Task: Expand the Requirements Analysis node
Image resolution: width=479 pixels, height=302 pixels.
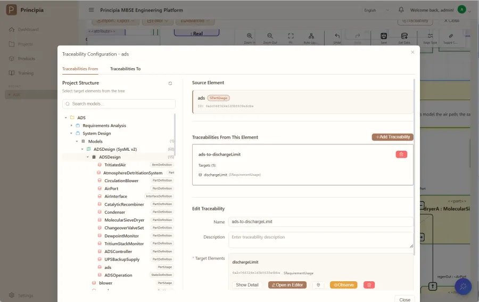Action: click(71, 125)
